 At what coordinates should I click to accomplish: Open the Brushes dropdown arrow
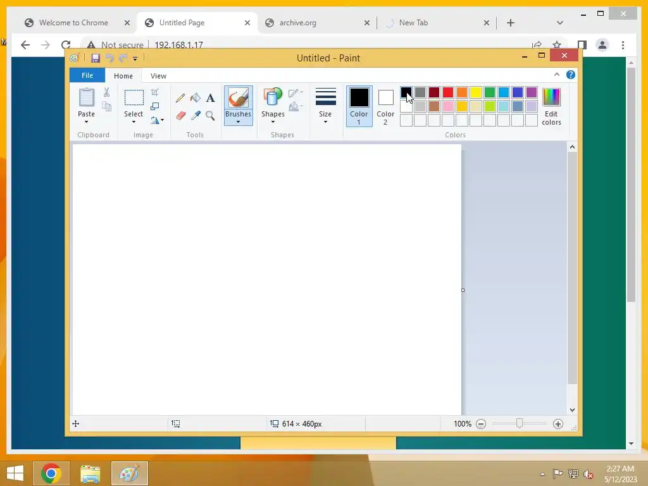pos(238,122)
